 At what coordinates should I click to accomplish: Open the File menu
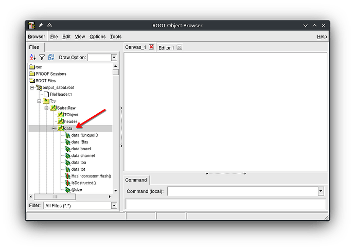pyautogui.click(x=54, y=37)
